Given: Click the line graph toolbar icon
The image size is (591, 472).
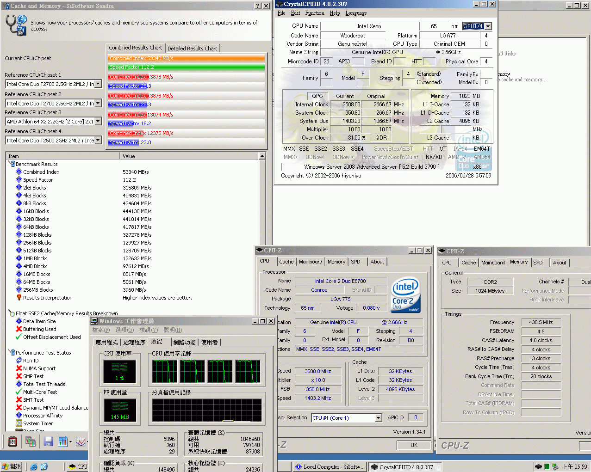Looking at the screenshot, I should point(81,441).
